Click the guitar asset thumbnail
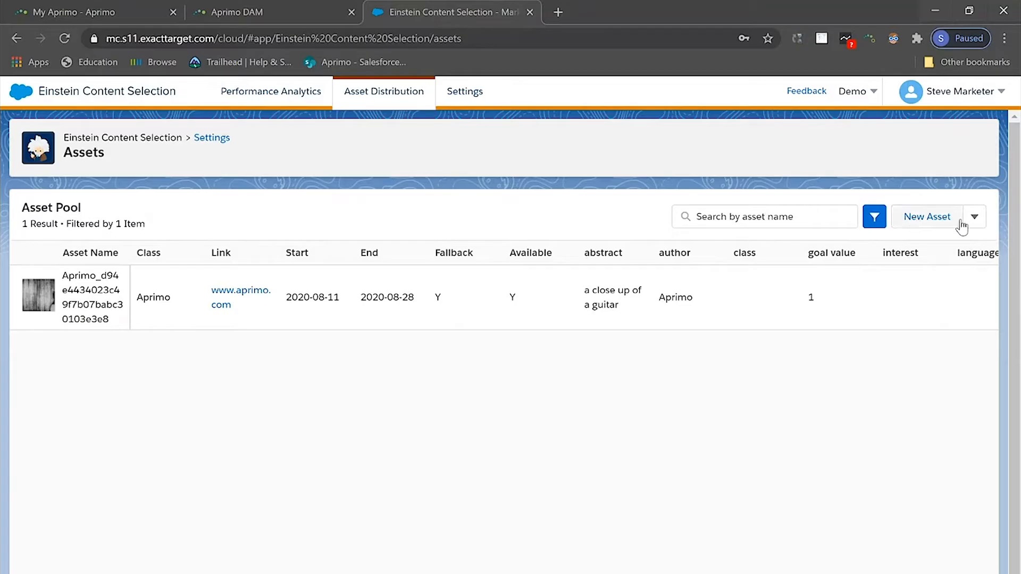 pyautogui.click(x=38, y=295)
